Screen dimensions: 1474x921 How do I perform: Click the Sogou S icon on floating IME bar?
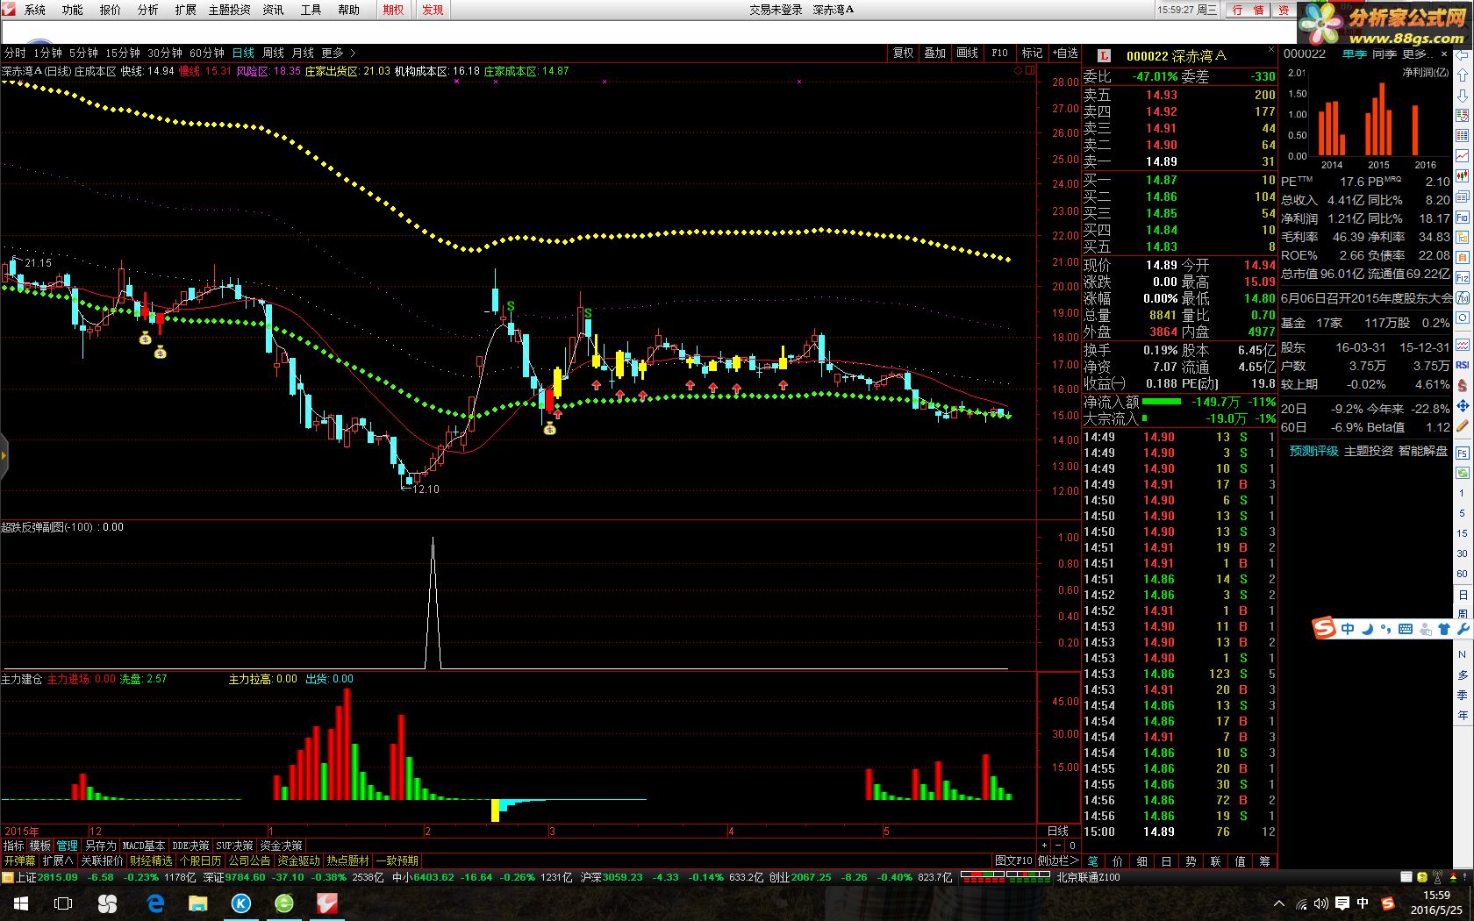pos(1323,628)
